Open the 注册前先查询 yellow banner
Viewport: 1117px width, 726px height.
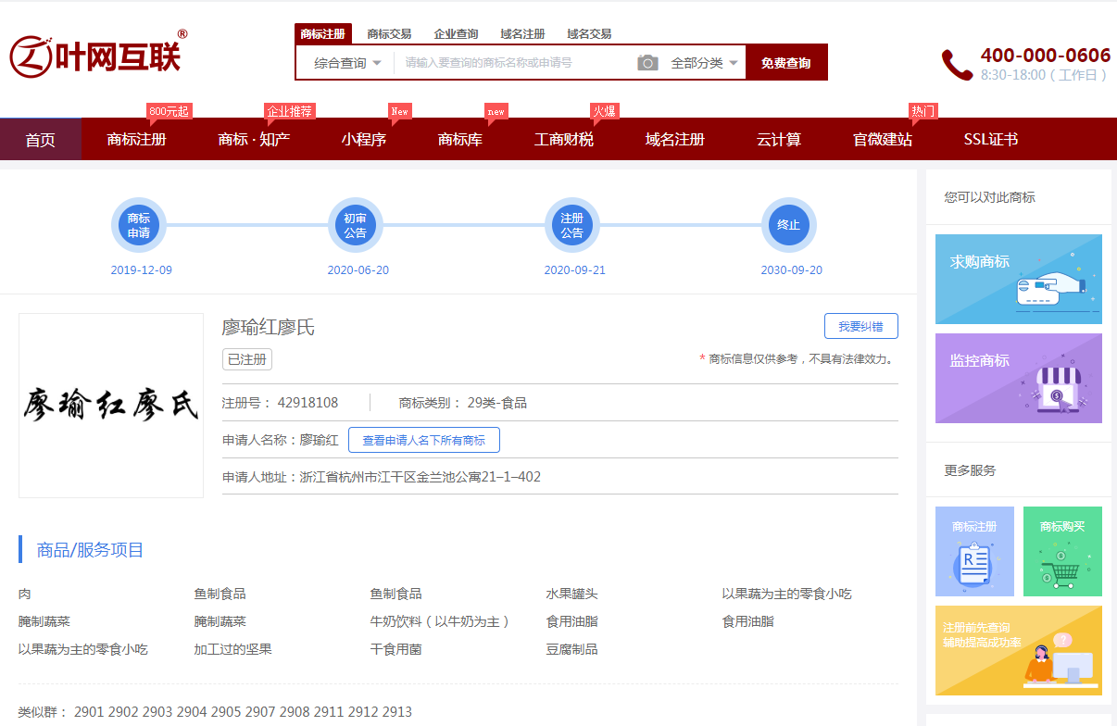(x=1018, y=650)
